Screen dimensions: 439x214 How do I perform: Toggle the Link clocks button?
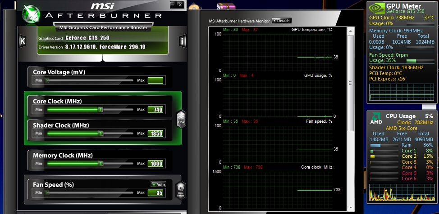(x=181, y=119)
